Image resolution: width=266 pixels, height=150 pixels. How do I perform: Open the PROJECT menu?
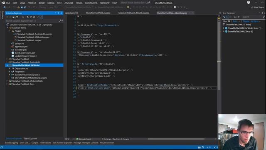[x=32, y=3]
